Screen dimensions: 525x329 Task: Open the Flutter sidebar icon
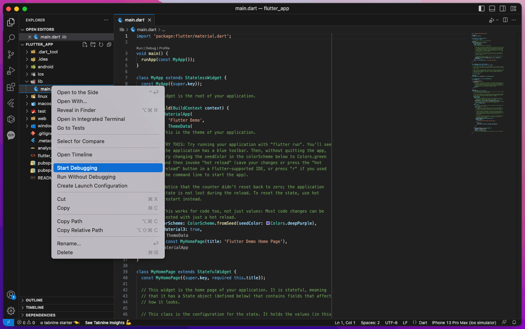point(11,103)
